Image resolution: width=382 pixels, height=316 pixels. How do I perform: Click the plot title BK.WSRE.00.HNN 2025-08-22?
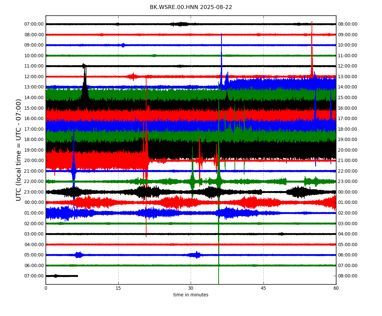[191, 7]
